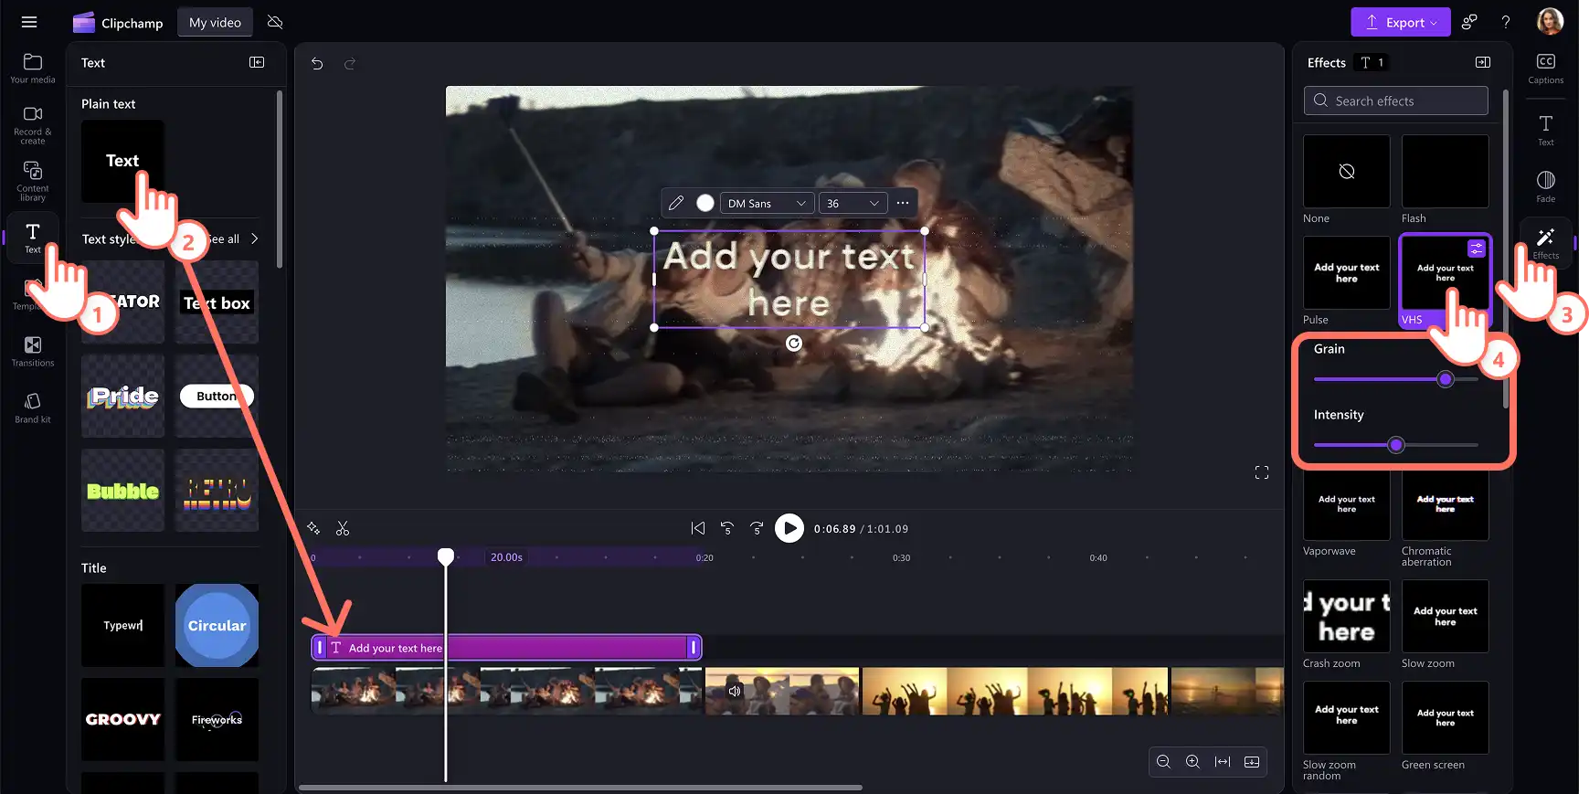Click the undo arrow icon
This screenshot has width=1589, height=794.
[317, 63]
